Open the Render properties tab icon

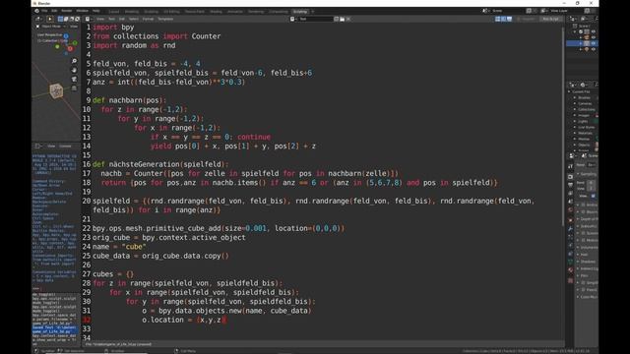[x=571, y=177]
